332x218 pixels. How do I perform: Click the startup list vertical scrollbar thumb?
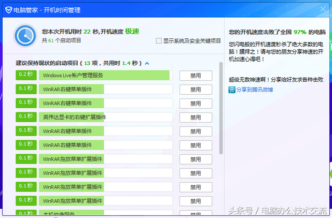[221, 108]
